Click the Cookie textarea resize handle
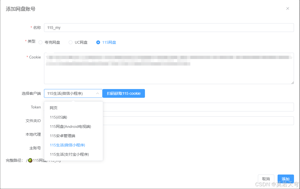 point(293,83)
